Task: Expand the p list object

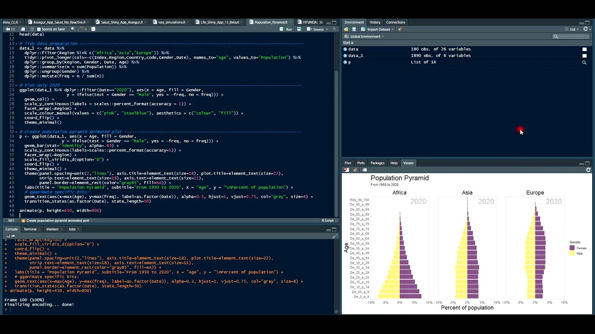Action: click(345, 62)
